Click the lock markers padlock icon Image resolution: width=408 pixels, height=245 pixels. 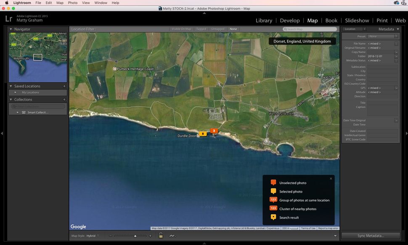(x=161, y=236)
